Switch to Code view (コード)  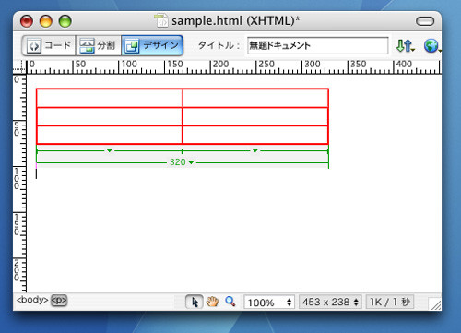tap(49, 45)
